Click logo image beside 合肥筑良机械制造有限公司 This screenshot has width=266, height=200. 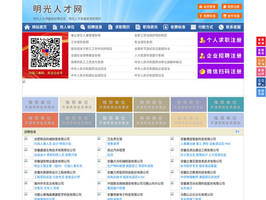click(x=28, y=141)
